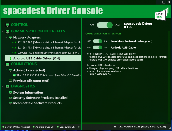172x131 pixels.
Task: Click the System Information icon
Action: coord(10,93)
